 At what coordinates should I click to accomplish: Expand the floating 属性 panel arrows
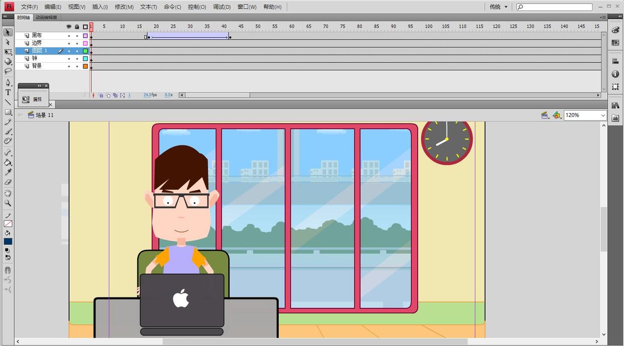click(x=39, y=86)
